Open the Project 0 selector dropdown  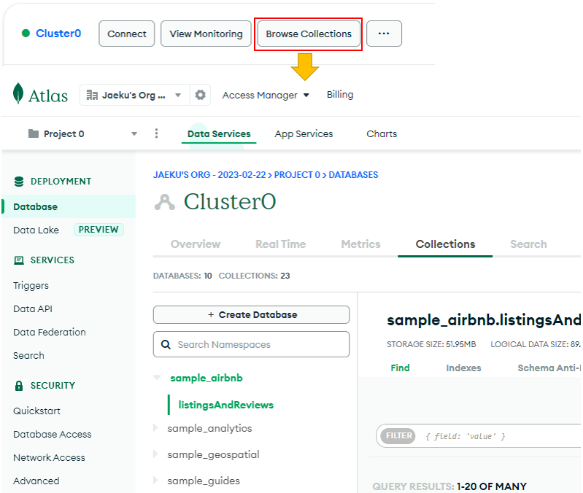82,133
